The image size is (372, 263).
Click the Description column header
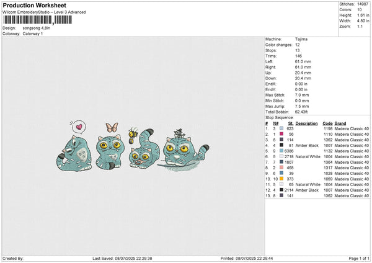coord(308,123)
